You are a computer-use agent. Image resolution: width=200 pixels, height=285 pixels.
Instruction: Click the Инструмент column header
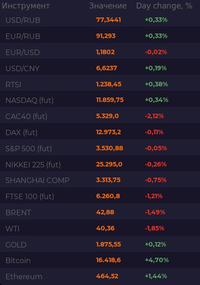[26, 6]
